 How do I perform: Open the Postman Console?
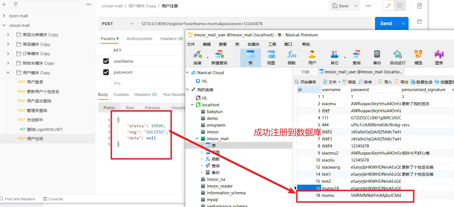click(x=53, y=199)
